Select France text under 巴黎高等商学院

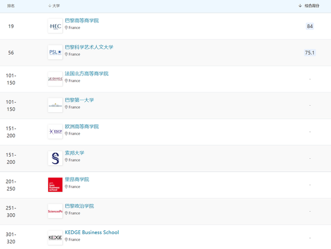[74, 27]
